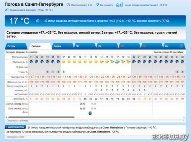This screenshot has width=191, height=142.
Task: Click the map pin icon
Action: point(98,5)
